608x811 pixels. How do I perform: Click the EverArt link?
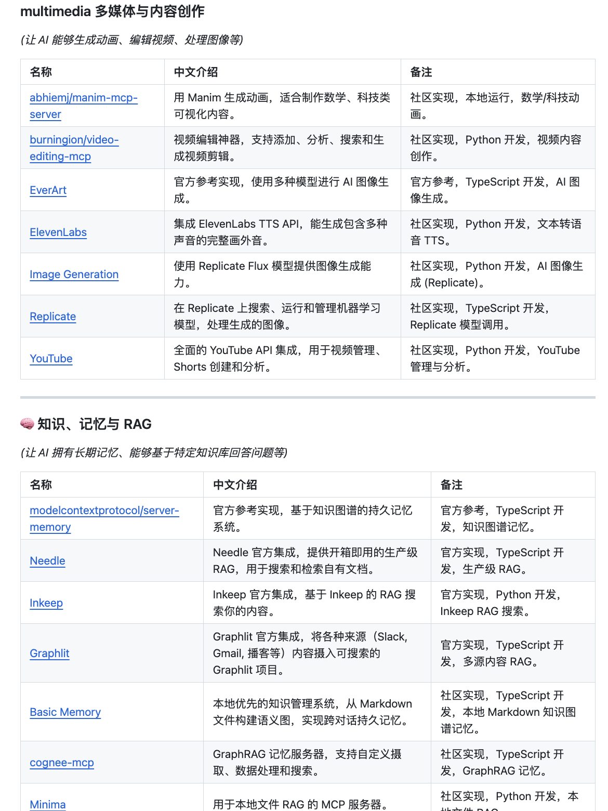[x=48, y=190]
